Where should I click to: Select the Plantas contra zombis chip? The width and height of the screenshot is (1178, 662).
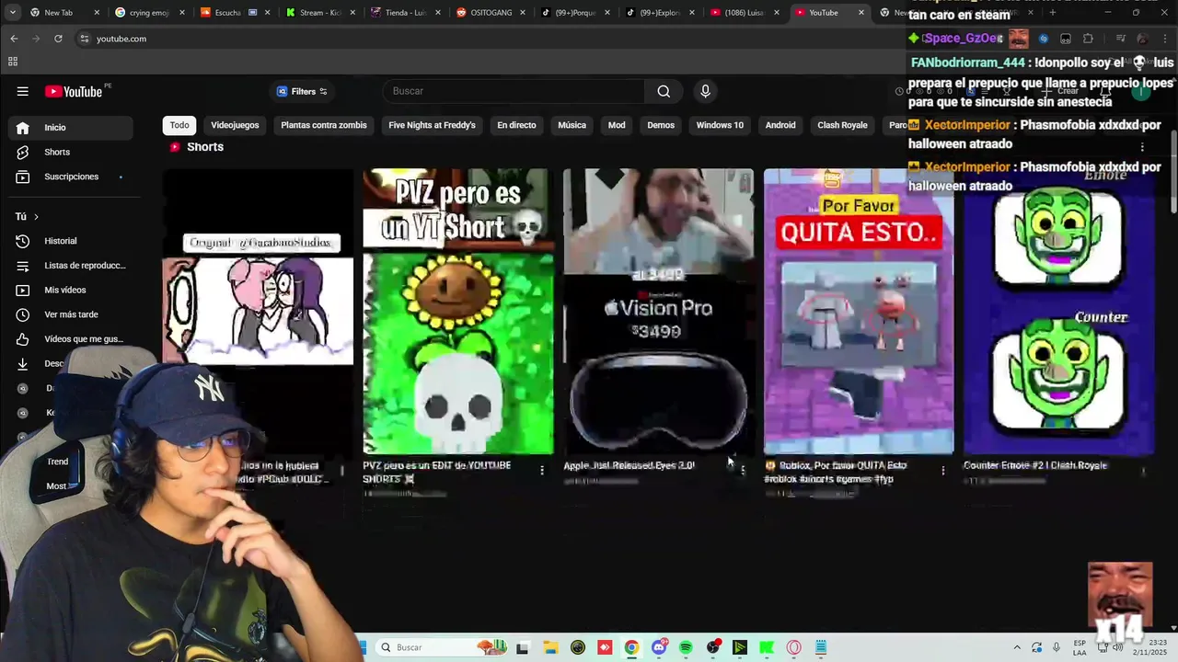pyautogui.click(x=324, y=125)
